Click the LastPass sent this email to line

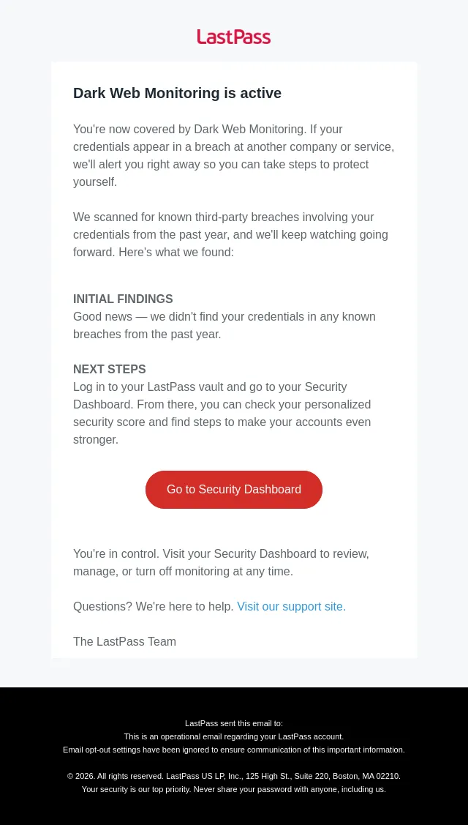pos(234,723)
